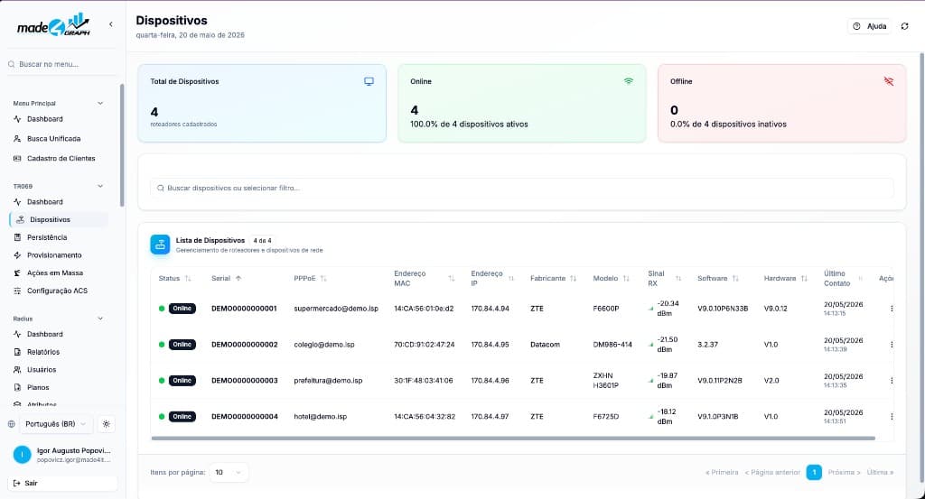Open actions menu for DEMO0000000004 row
925x499 pixels.
coord(892,417)
